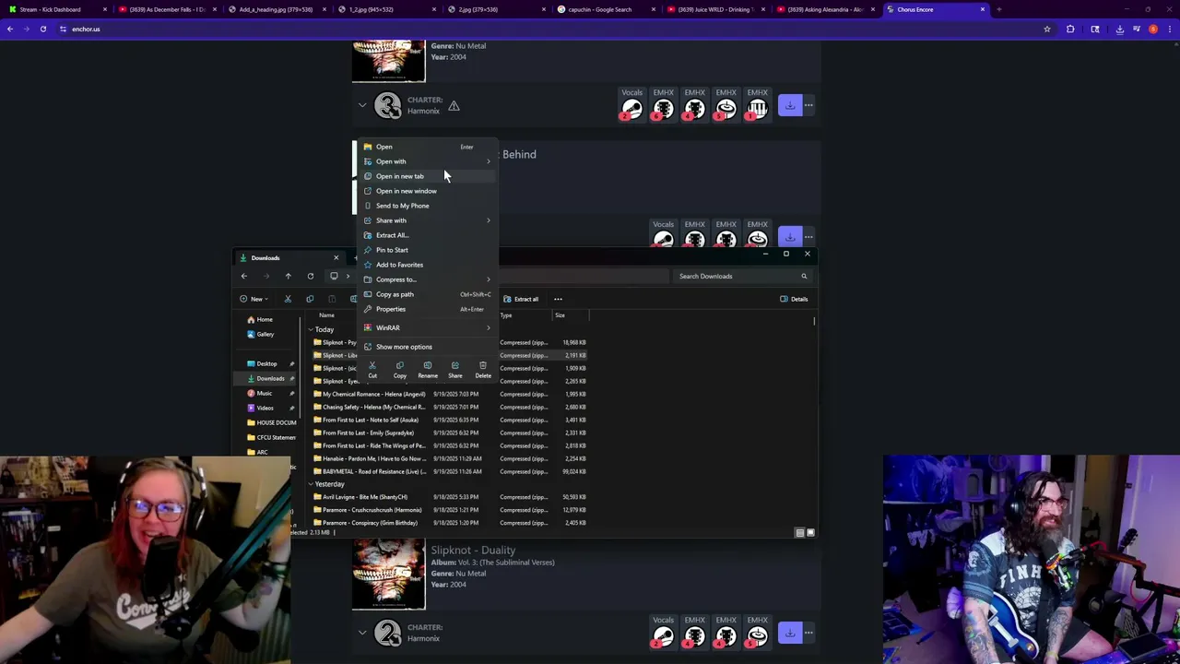Expand the Duality chart's chevron

[x=362, y=633]
